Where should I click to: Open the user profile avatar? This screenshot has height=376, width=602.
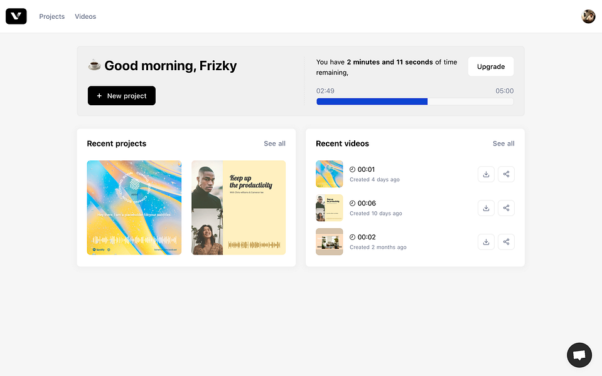tap(588, 16)
